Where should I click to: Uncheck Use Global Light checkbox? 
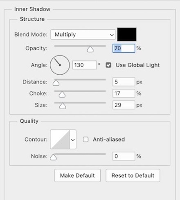click(x=108, y=65)
